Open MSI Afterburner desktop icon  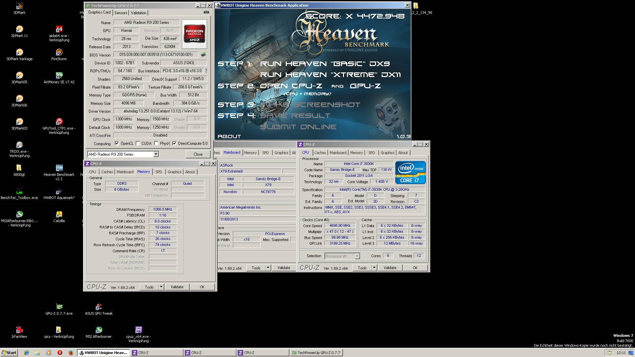(x=99, y=332)
